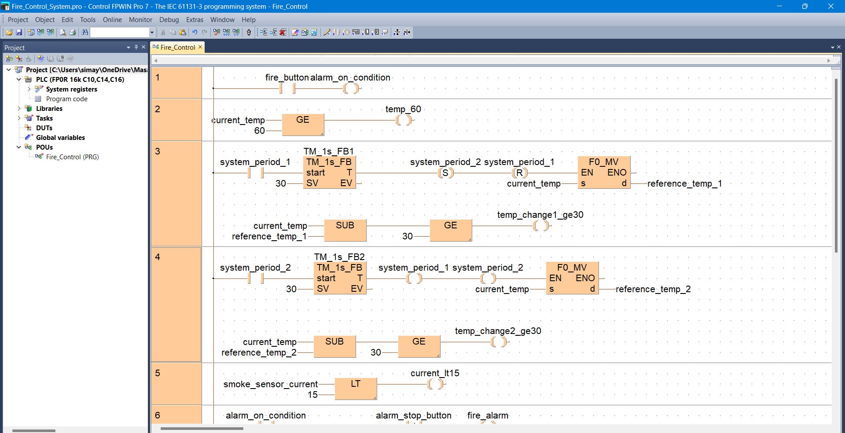The height and width of the screenshot is (433, 845).
Task: Click the Undo arrow icon
Action: (195, 32)
